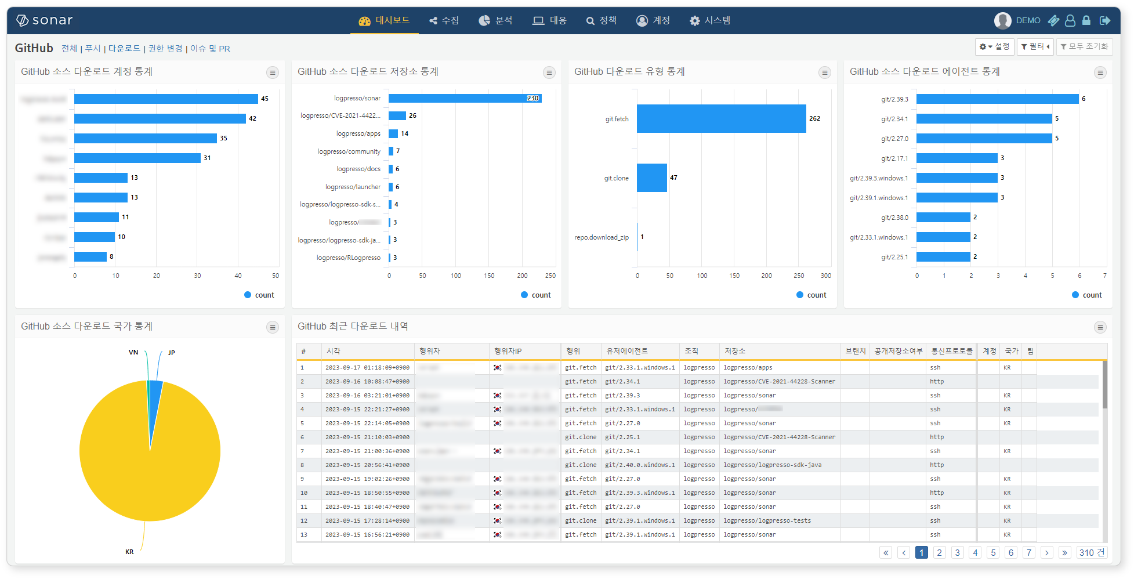Viewport: 1134px width, 579px height.
Task: Open menu of 에이전트 통계 panel
Action: (x=1100, y=73)
